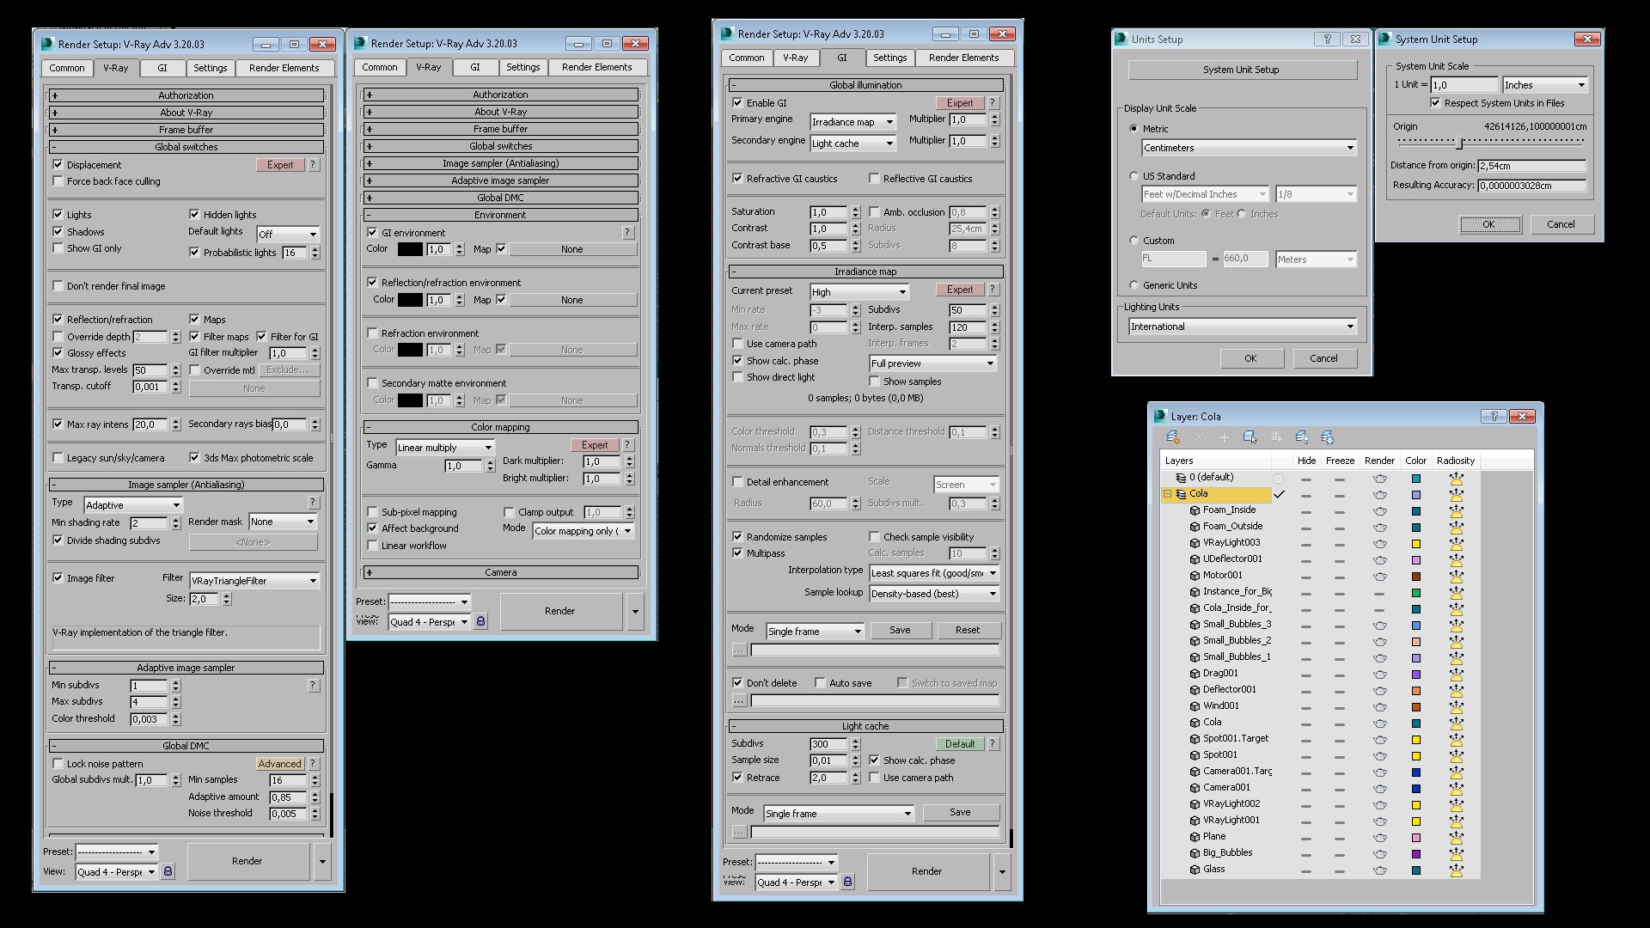Toggle render teapot icon for Motor001

1379,576
